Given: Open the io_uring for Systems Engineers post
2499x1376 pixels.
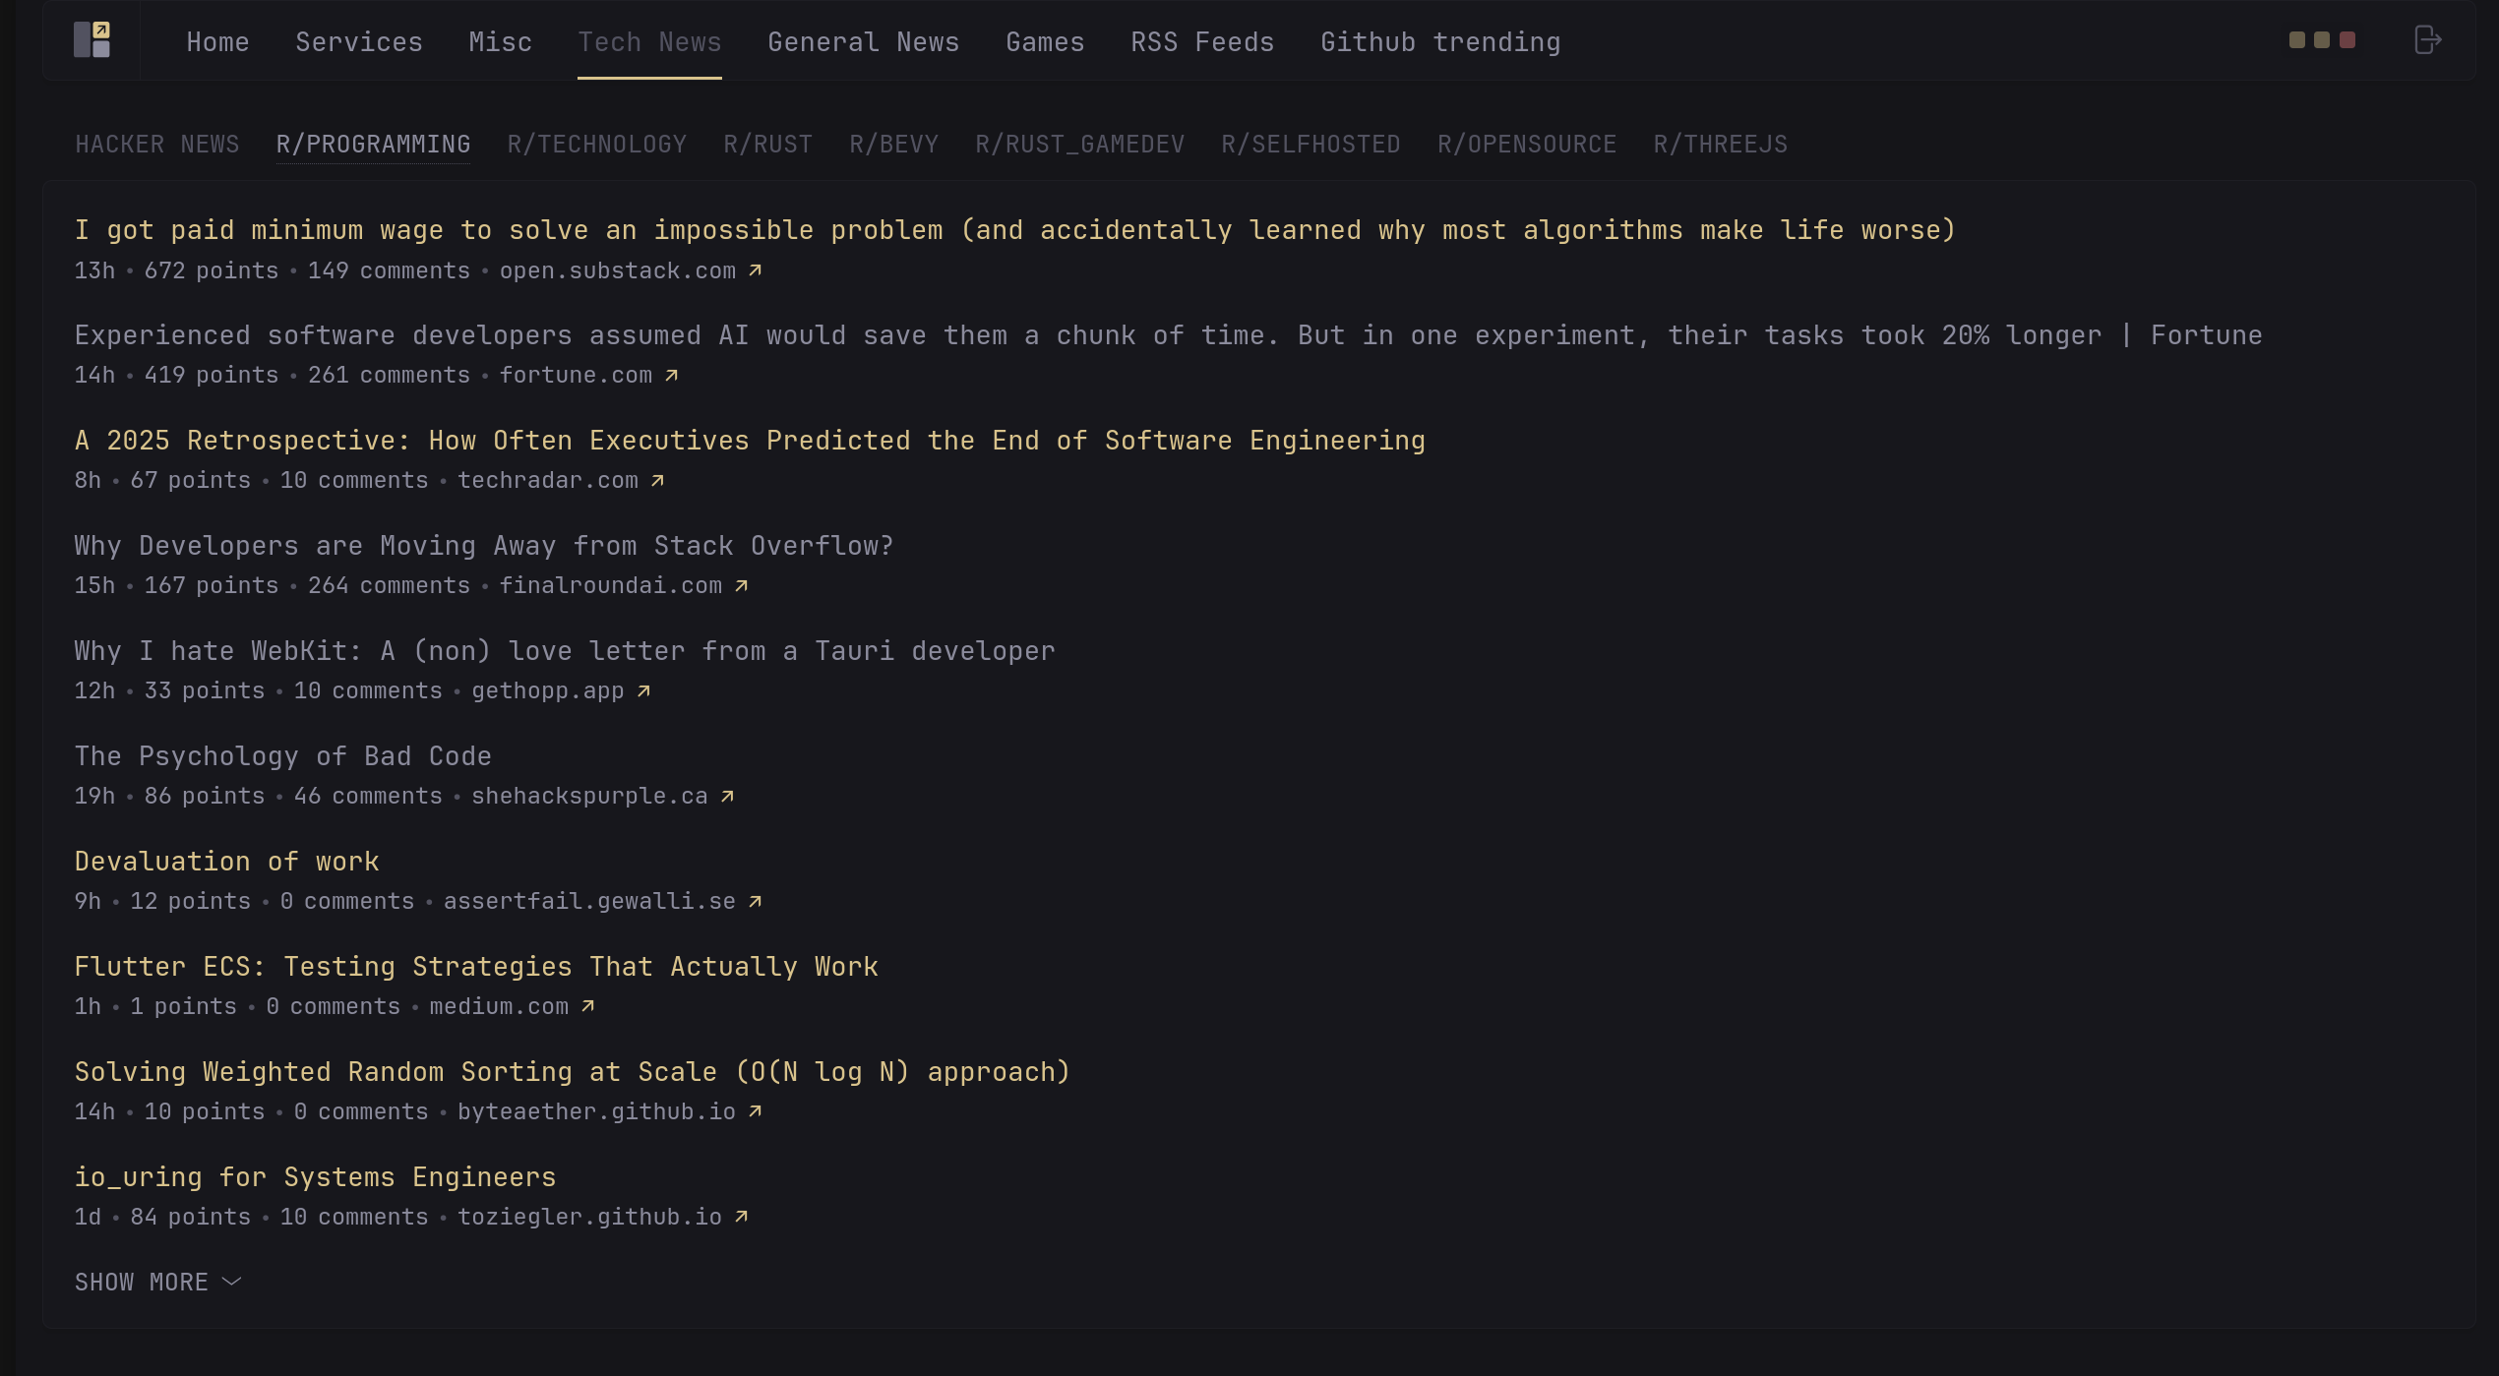Looking at the screenshot, I should pos(315,1176).
